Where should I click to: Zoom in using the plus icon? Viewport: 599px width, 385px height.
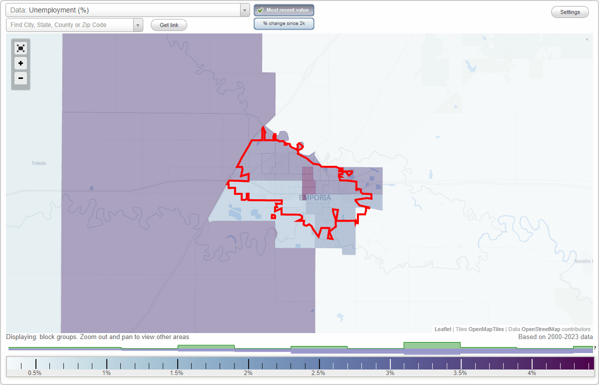[x=20, y=63]
